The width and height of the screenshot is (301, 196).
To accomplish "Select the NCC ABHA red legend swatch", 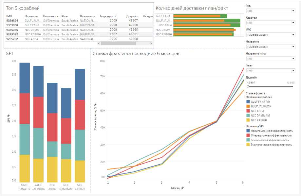I will click(248, 111).
